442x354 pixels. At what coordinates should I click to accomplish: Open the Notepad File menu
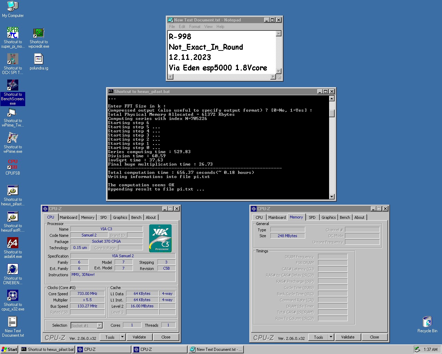point(172,27)
